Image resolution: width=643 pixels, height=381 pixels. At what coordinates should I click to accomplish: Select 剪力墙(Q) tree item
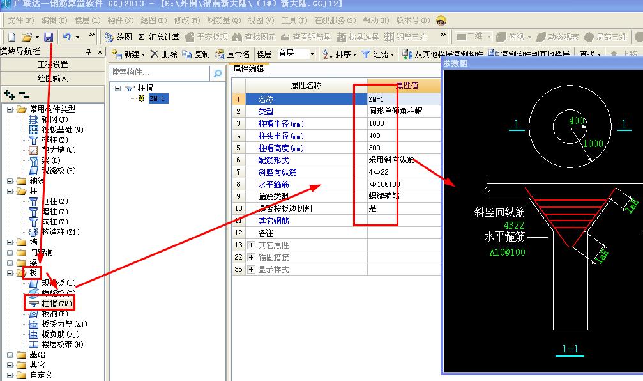59,150
